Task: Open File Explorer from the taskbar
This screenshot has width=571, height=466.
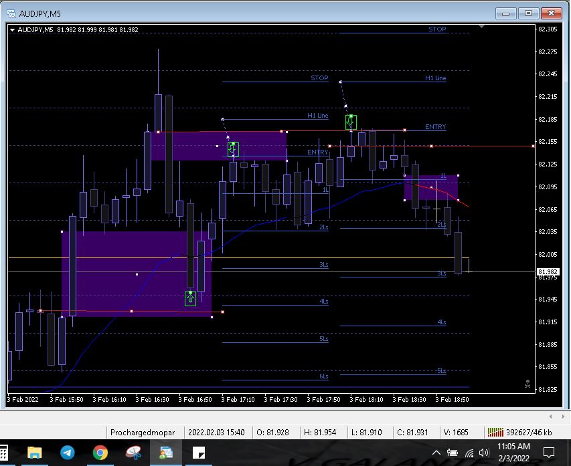Action: pyautogui.click(x=35, y=453)
